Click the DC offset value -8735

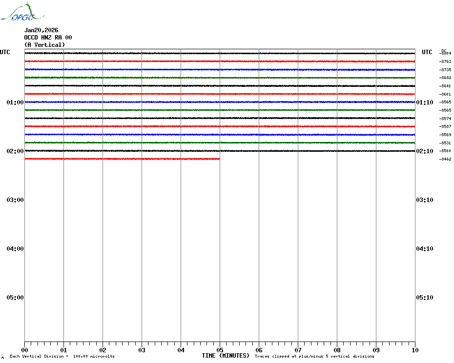point(445,70)
